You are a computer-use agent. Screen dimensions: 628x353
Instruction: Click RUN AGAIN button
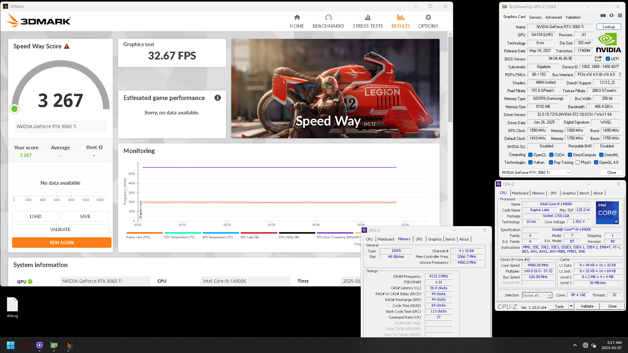coord(62,243)
